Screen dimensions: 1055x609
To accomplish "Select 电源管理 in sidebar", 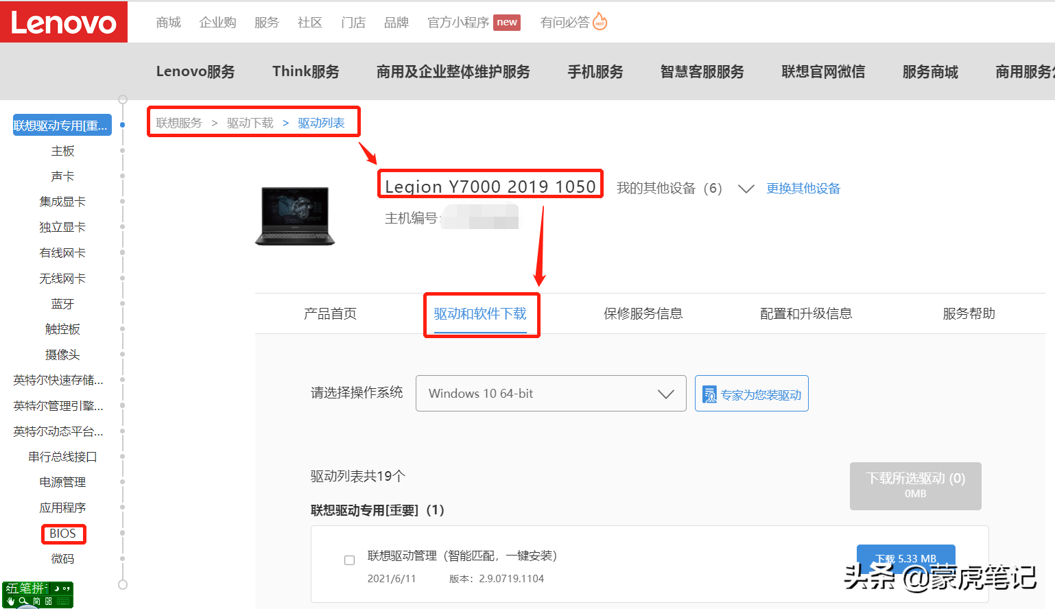I will click(x=62, y=482).
